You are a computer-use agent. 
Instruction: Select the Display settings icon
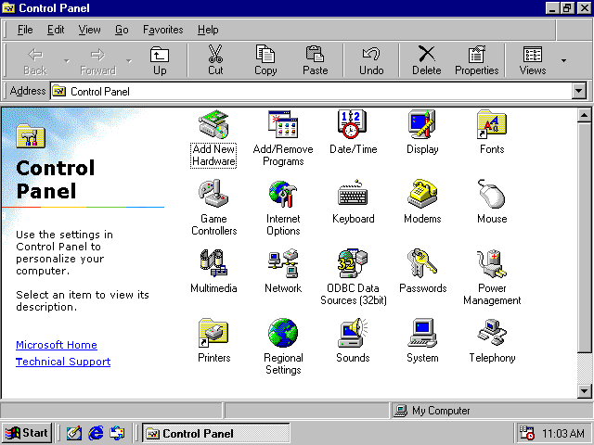point(422,124)
